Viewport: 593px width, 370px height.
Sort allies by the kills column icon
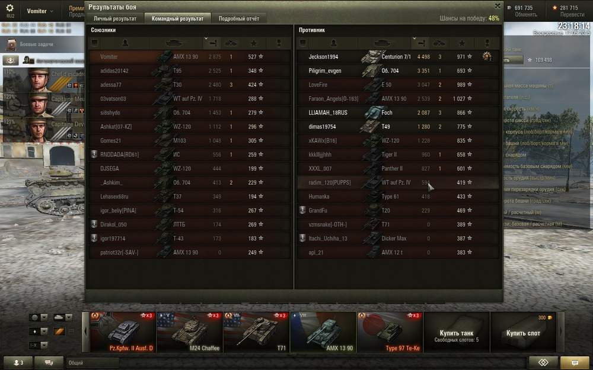pos(231,43)
